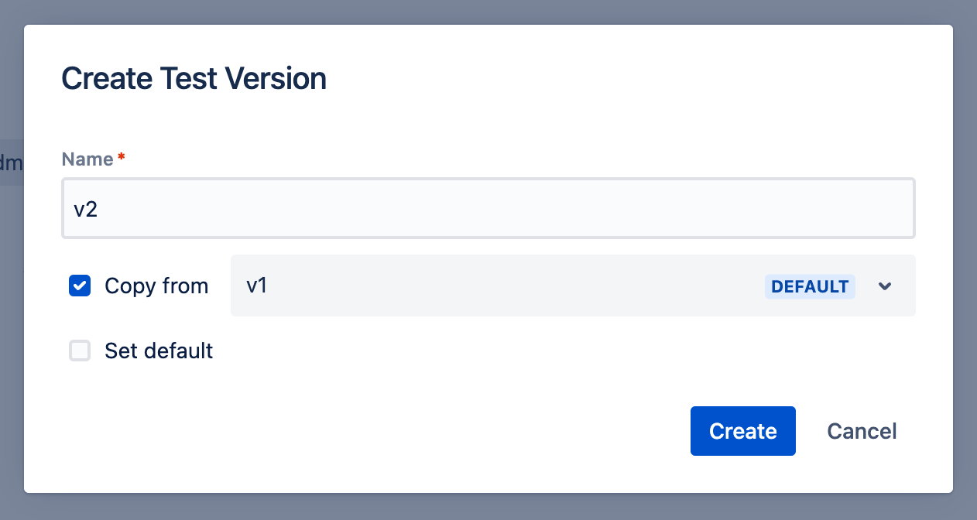This screenshot has width=977, height=520.
Task: Enable the Set default checkbox
Action: click(x=80, y=351)
